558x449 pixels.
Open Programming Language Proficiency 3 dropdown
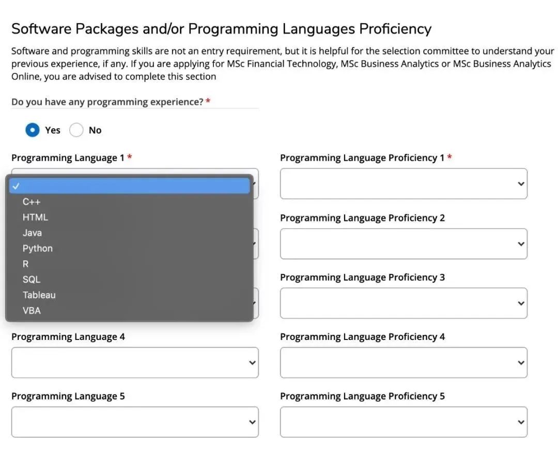pos(404,303)
